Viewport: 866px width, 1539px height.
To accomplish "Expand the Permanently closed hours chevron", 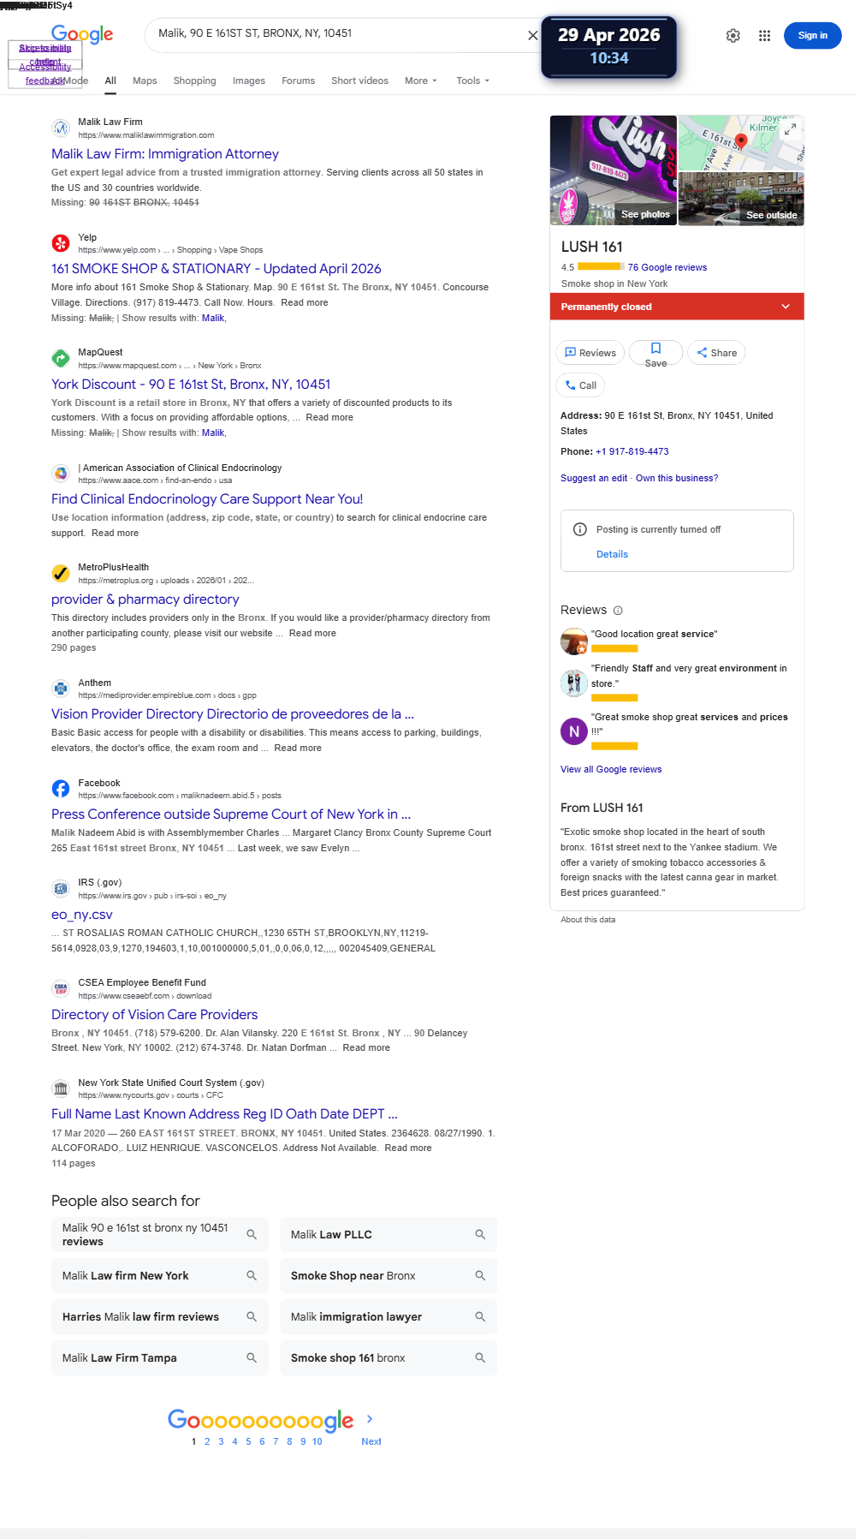I will [x=786, y=307].
